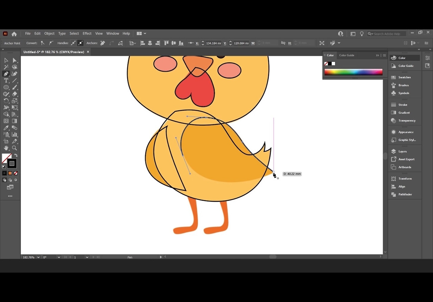The height and width of the screenshot is (302, 433).
Task: Click the Fill color box
Action: tap(6, 158)
